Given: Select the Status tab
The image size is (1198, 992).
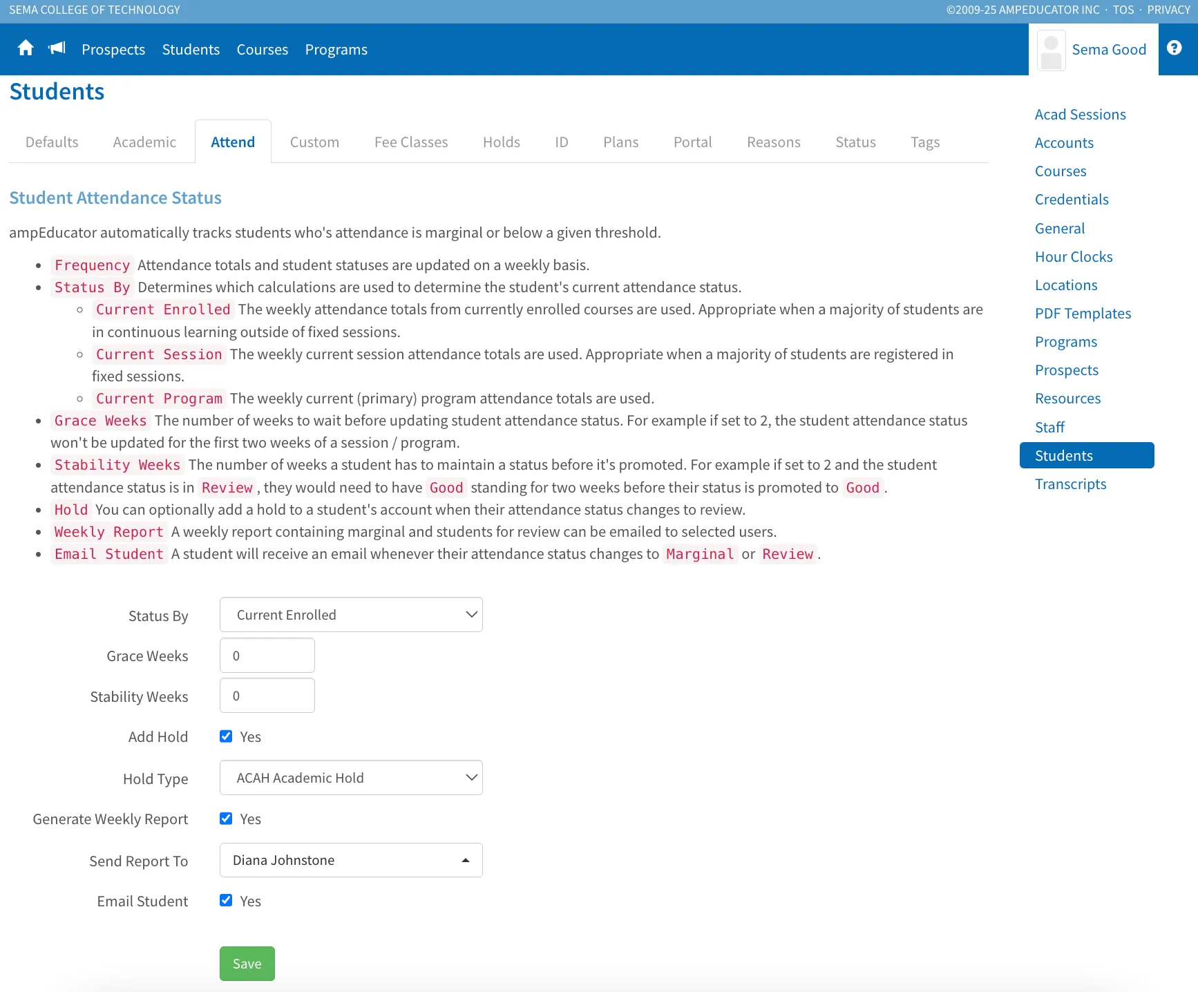Looking at the screenshot, I should [x=856, y=142].
